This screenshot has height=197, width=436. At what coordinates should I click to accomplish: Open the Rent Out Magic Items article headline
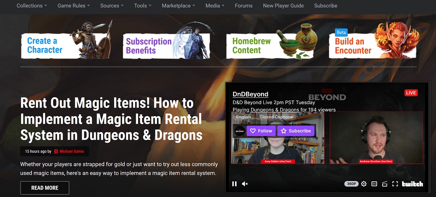tap(111, 119)
